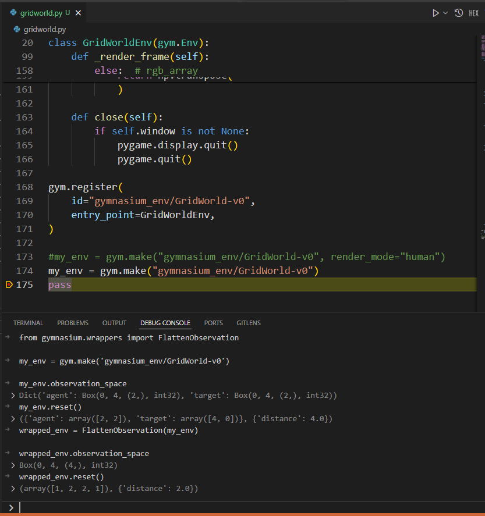Image resolution: width=485 pixels, height=516 pixels.
Task: Expand the Dict observation space result
Action: click(x=13, y=396)
